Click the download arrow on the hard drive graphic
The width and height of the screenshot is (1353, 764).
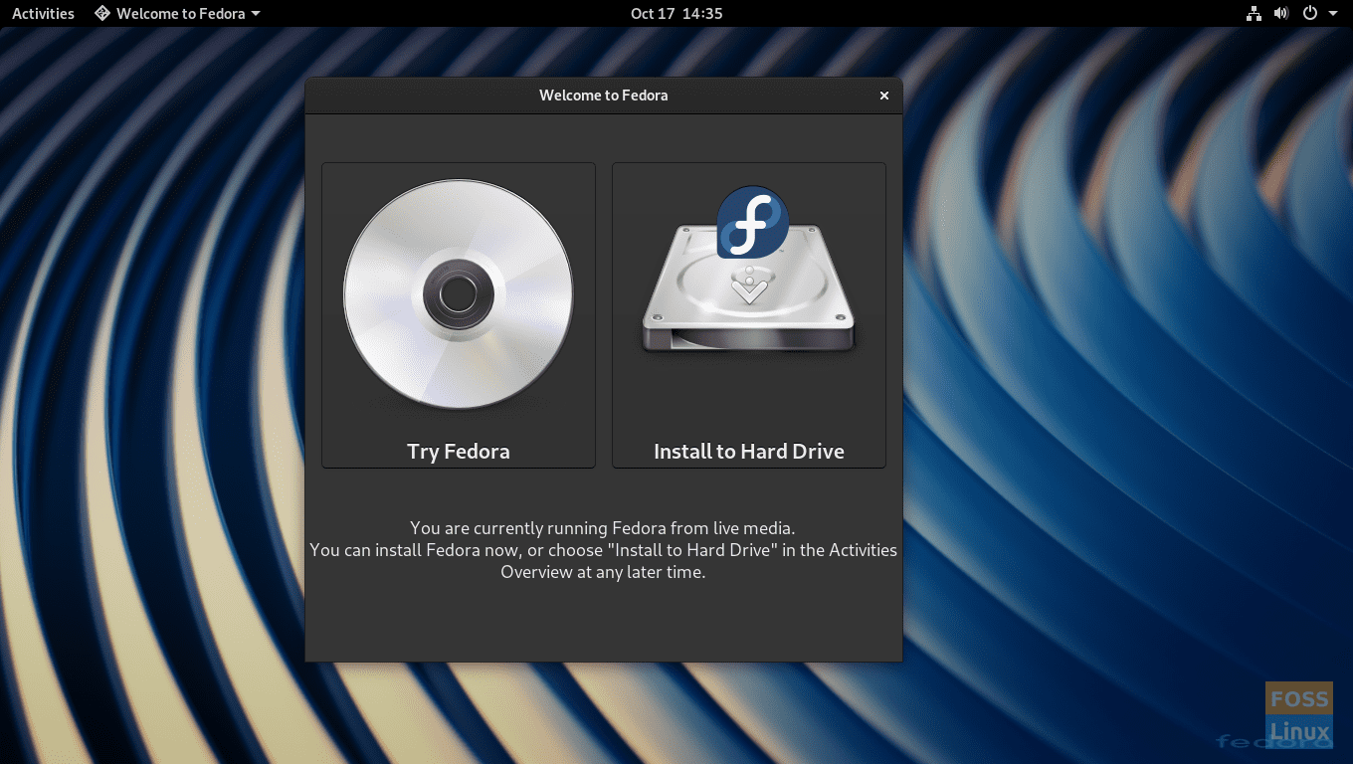pos(749,286)
